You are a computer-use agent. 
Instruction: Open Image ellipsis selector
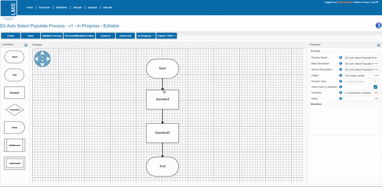tap(376, 76)
